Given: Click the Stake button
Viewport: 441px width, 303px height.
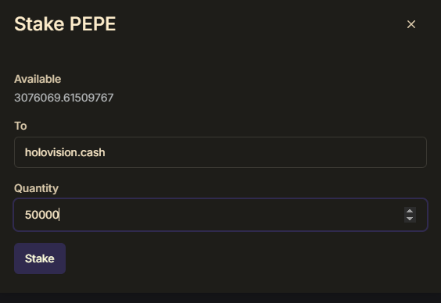Looking at the screenshot, I should pyautogui.click(x=40, y=258).
